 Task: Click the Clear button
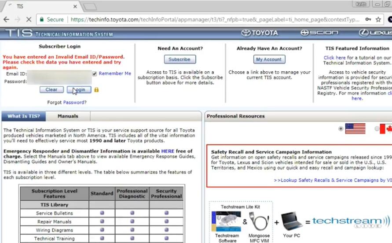(x=51, y=90)
